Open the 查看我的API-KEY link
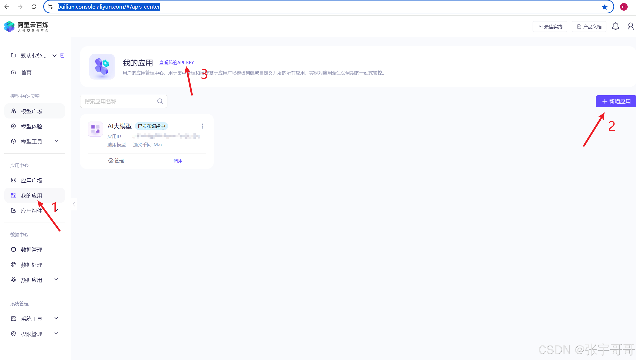Screen dimensions: 636x360 [x=176, y=62]
